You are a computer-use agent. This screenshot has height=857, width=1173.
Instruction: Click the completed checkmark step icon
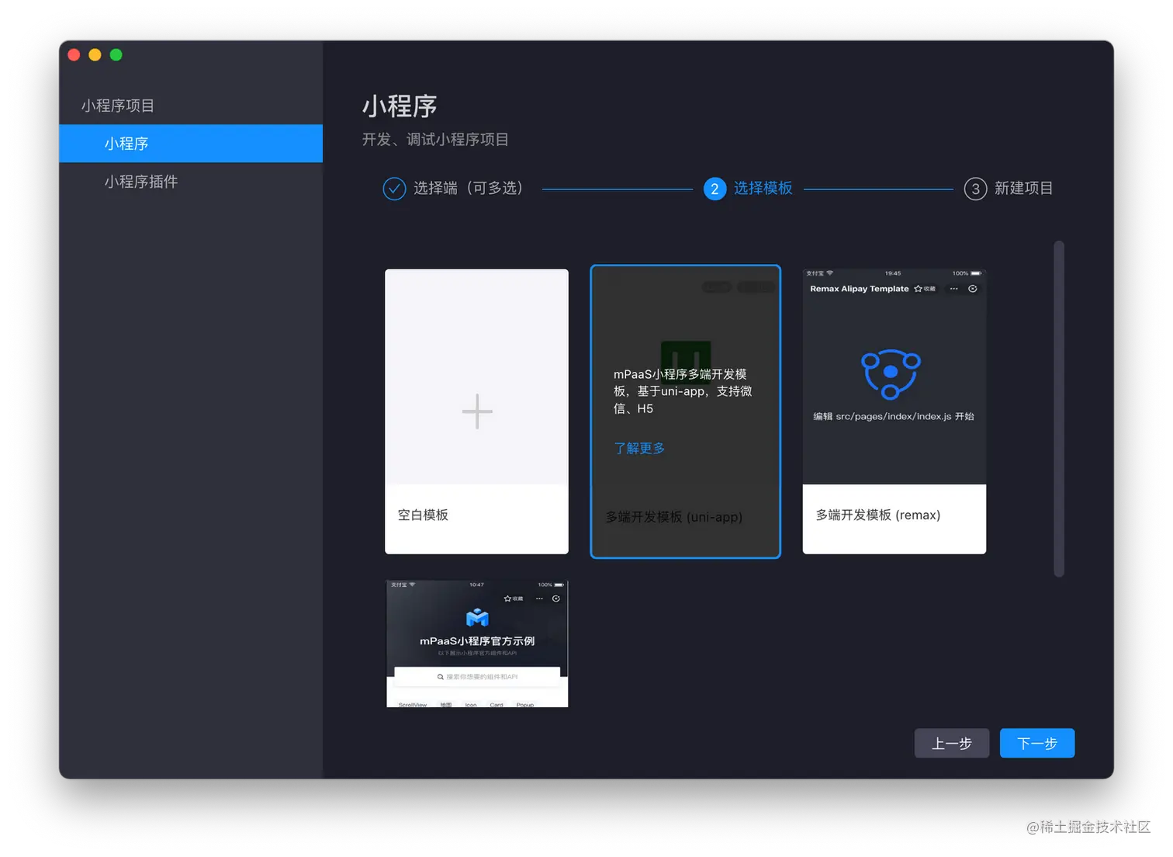coord(394,189)
